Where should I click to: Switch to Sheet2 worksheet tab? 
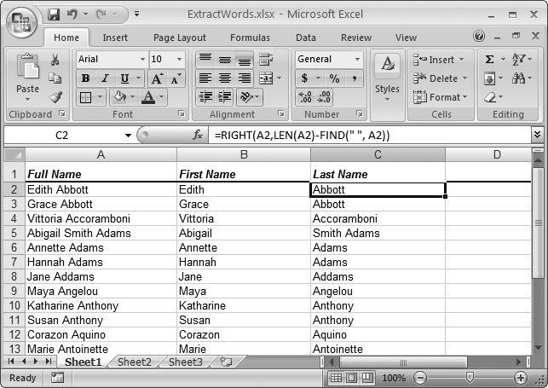point(135,362)
